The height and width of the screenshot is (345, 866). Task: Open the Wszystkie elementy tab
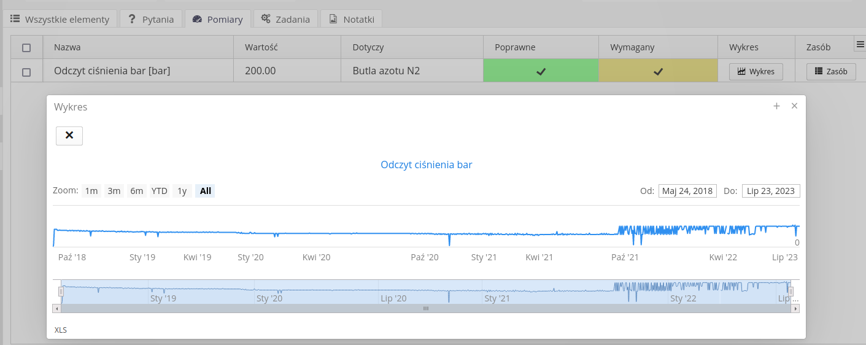pyautogui.click(x=60, y=19)
